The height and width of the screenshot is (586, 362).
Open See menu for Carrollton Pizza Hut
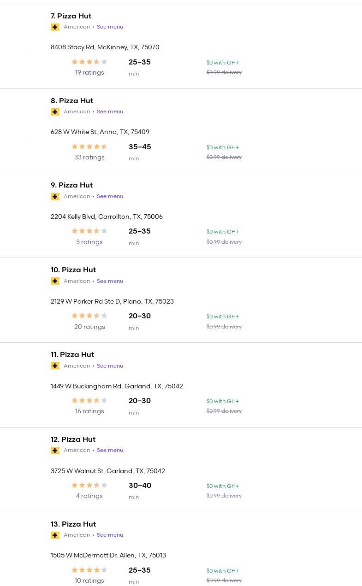pyautogui.click(x=110, y=196)
